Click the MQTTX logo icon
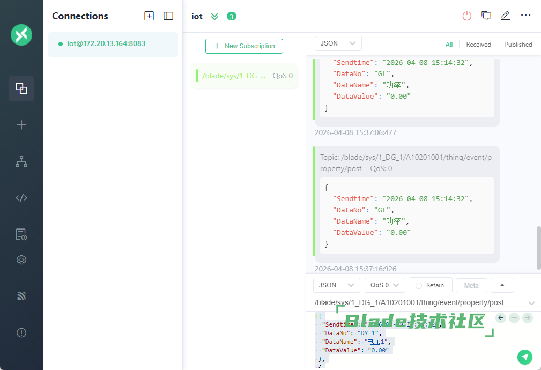The image size is (541, 370). tap(21, 35)
